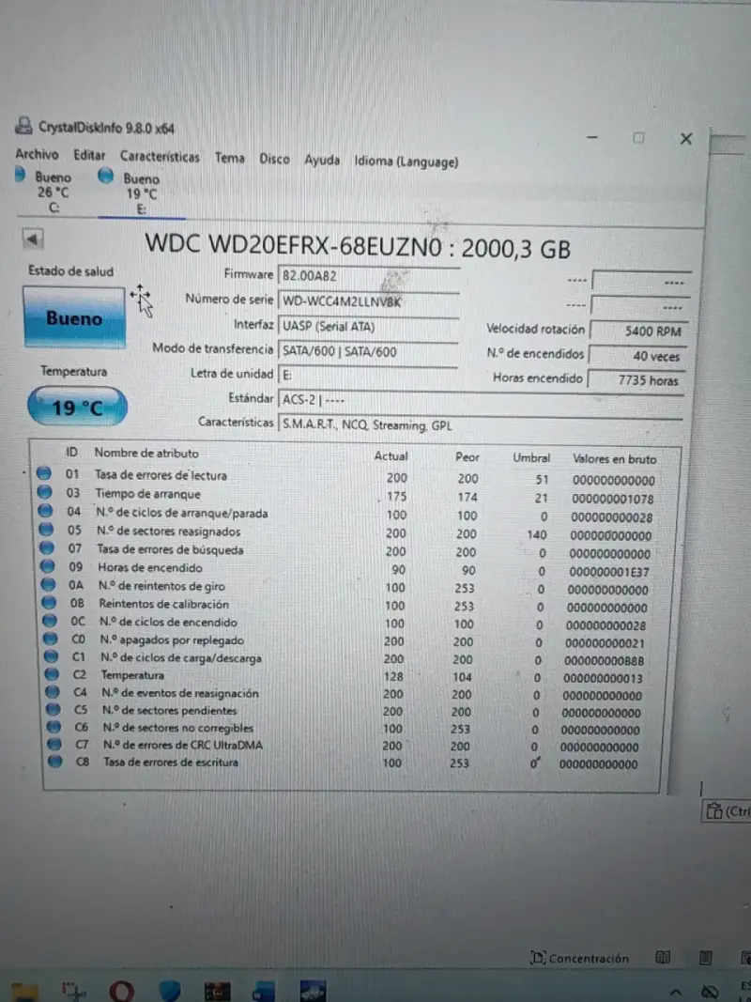Click the Nombre de atributo column header
Image resolution: width=751 pixels, height=1002 pixels.
(x=146, y=453)
